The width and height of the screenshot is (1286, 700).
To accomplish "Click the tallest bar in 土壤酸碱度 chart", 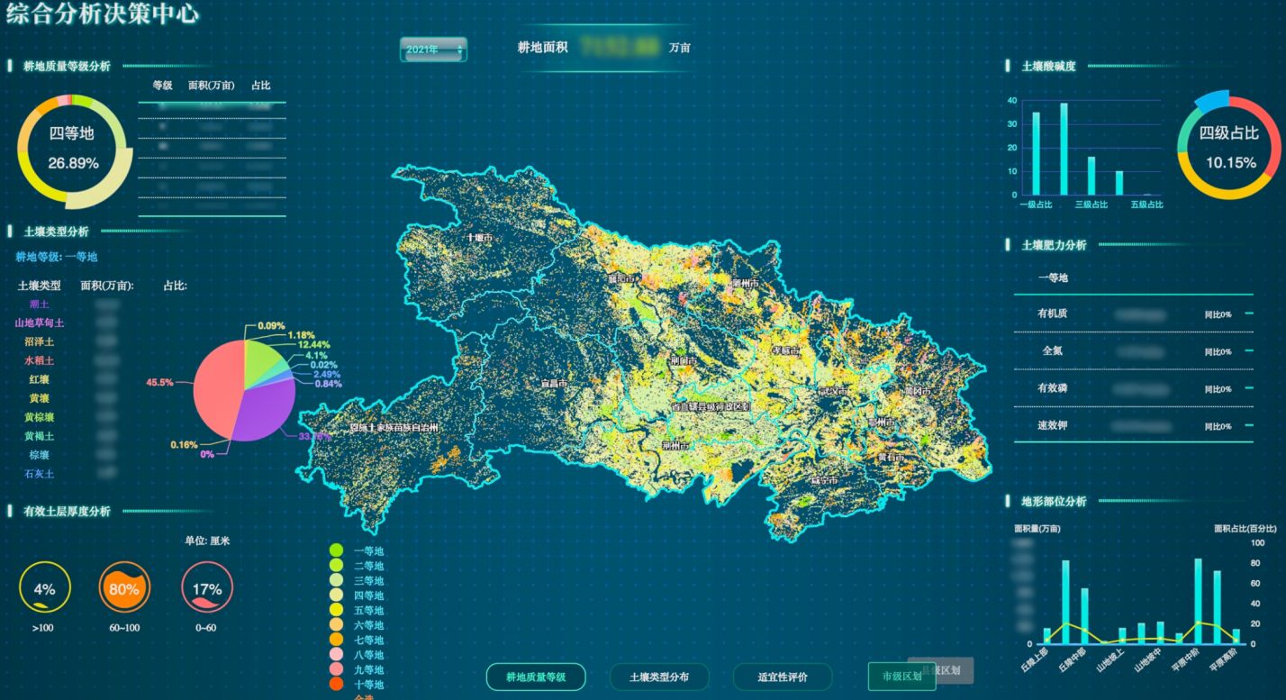I will 1064,149.
